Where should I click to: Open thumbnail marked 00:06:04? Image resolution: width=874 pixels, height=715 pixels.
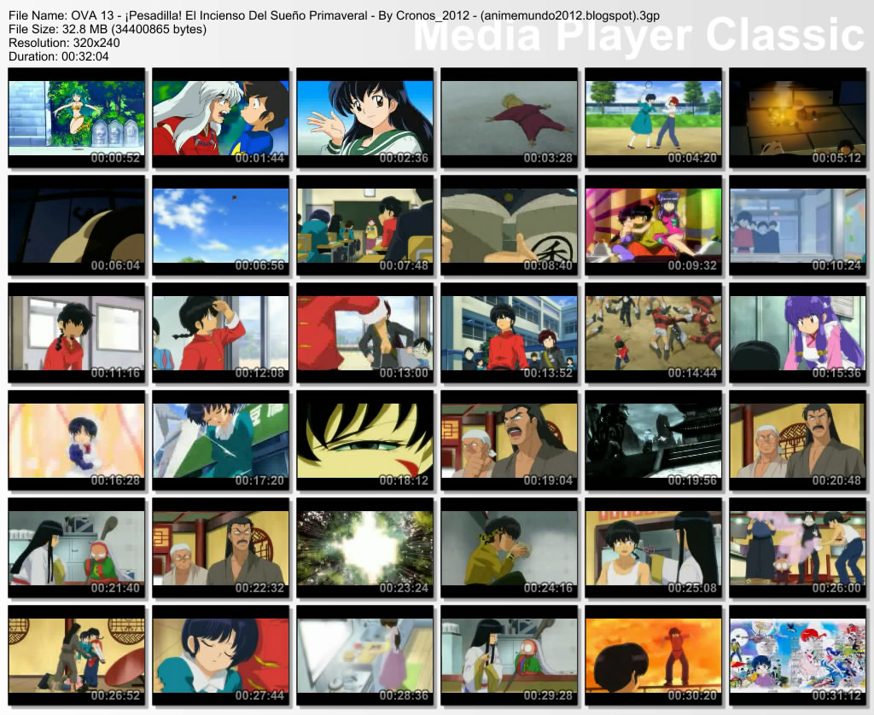point(76,225)
